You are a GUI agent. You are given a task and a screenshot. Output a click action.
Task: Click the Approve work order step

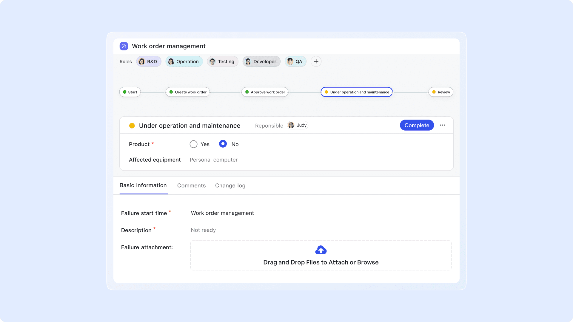(265, 92)
